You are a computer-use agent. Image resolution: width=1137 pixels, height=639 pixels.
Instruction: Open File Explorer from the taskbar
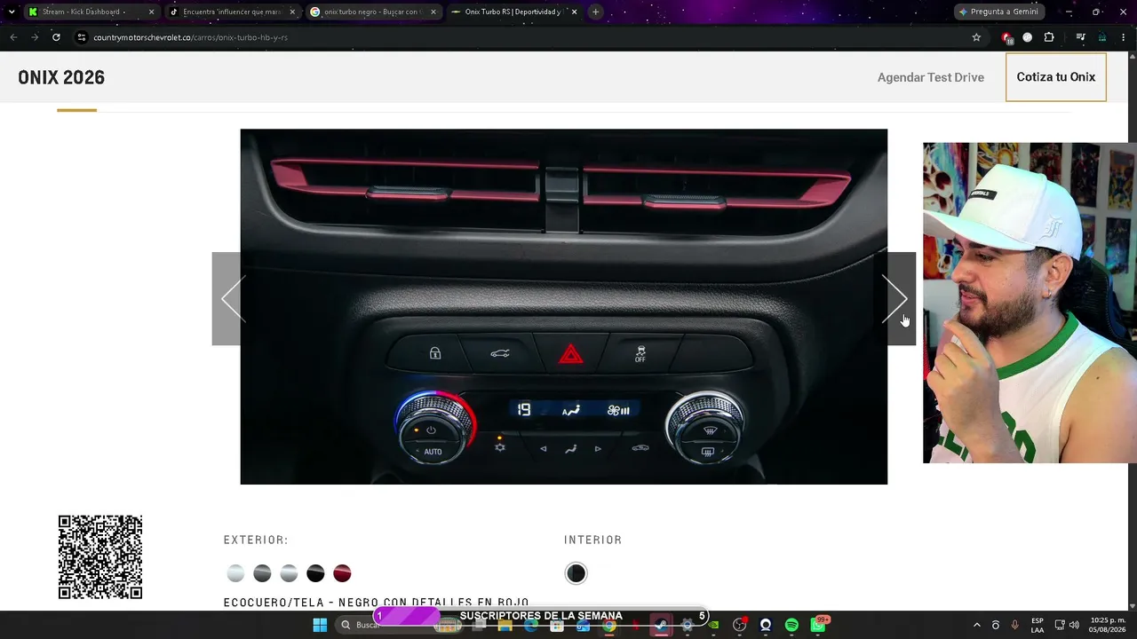coord(505,625)
